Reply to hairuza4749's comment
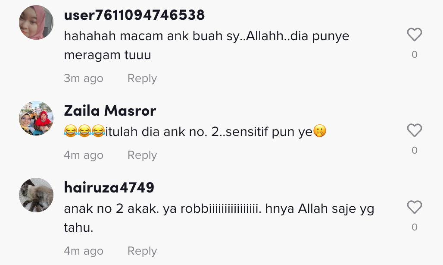 click(x=142, y=251)
